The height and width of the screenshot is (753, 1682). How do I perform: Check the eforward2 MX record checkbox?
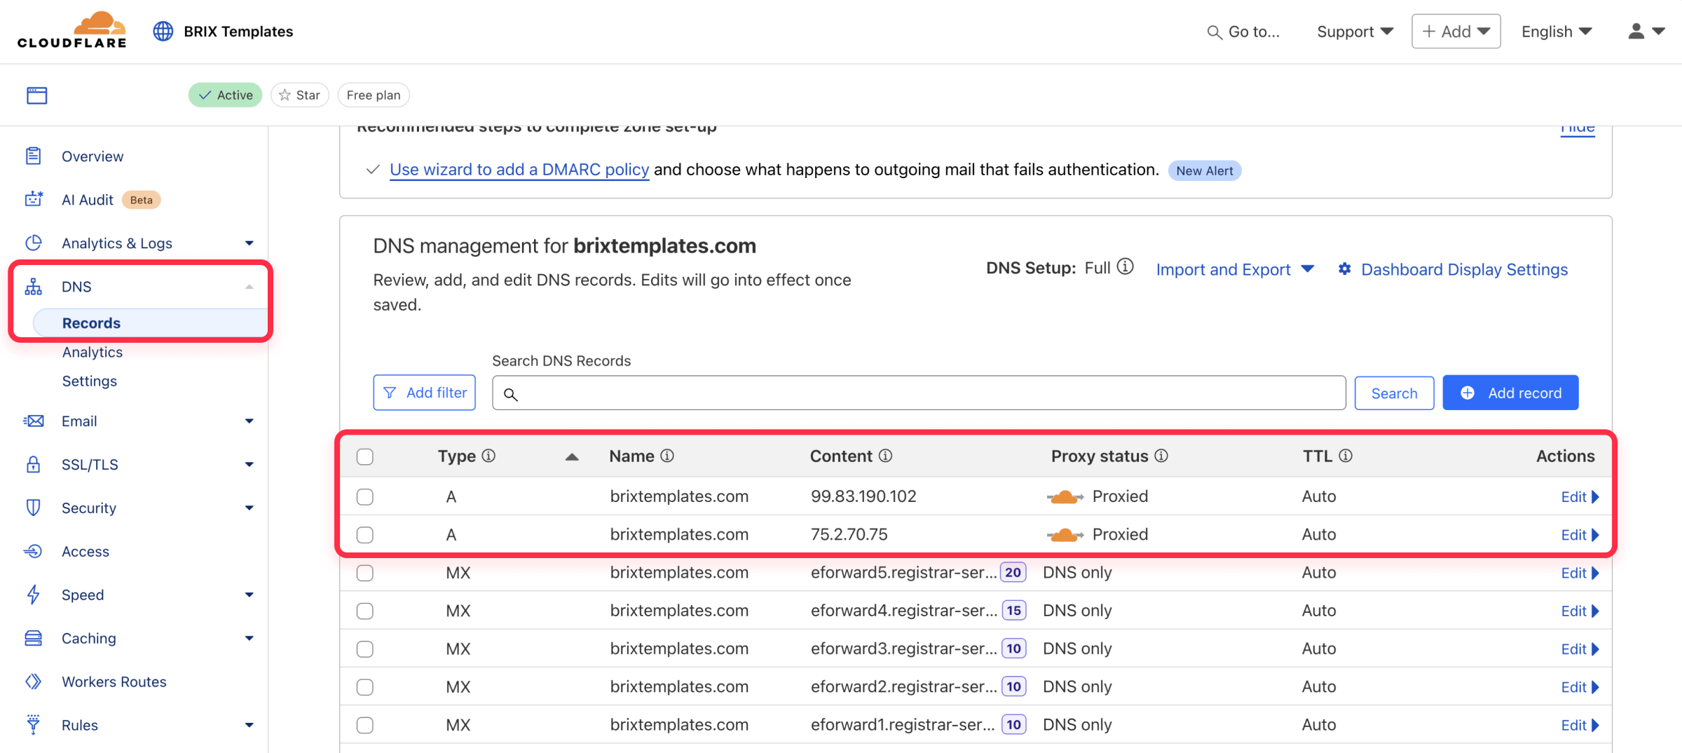[x=365, y=687]
